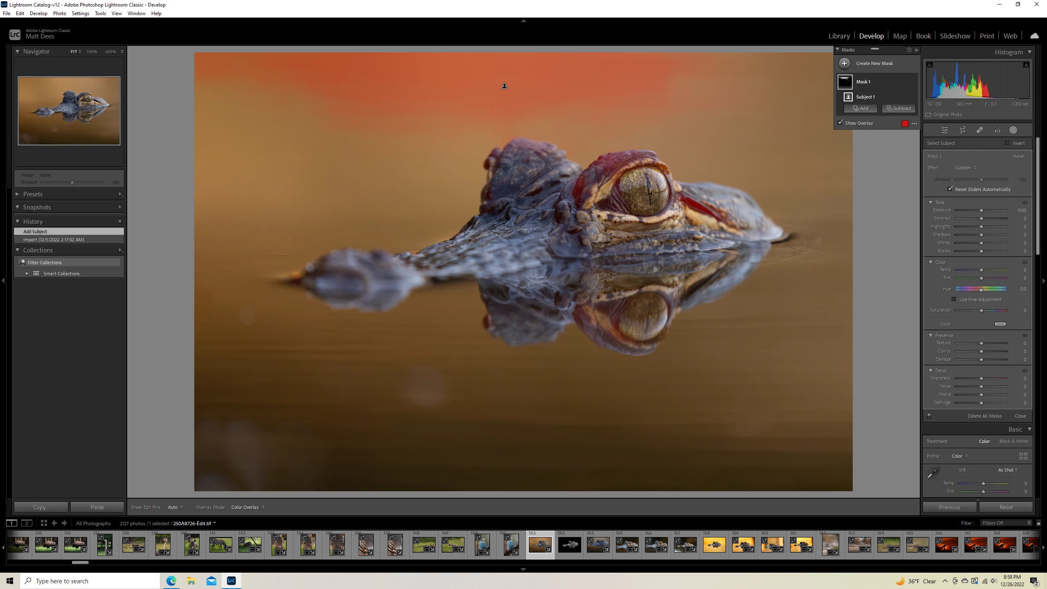This screenshot has width=1047, height=589.
Task: Select the Crop Overlay tool icon
Action: pos(962,130)
